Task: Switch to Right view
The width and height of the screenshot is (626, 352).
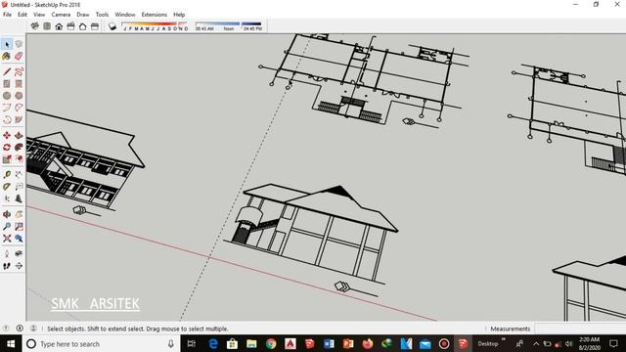Action: (70, 26)
